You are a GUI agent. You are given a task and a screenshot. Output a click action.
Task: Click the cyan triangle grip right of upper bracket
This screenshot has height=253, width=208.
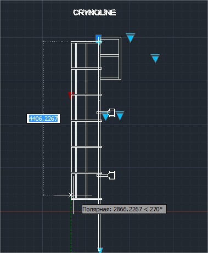(120, 115)
